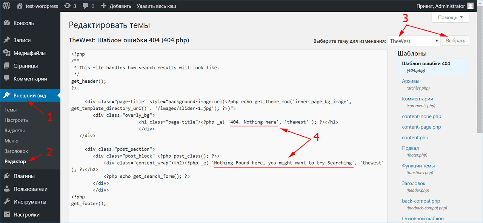Click the Настройки settings icon
Viewport: 483px width, 223px height.
(7, 215)
